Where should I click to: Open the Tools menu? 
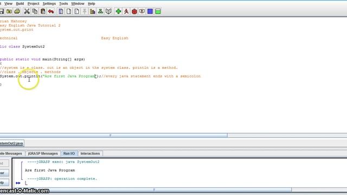point(63,4)
